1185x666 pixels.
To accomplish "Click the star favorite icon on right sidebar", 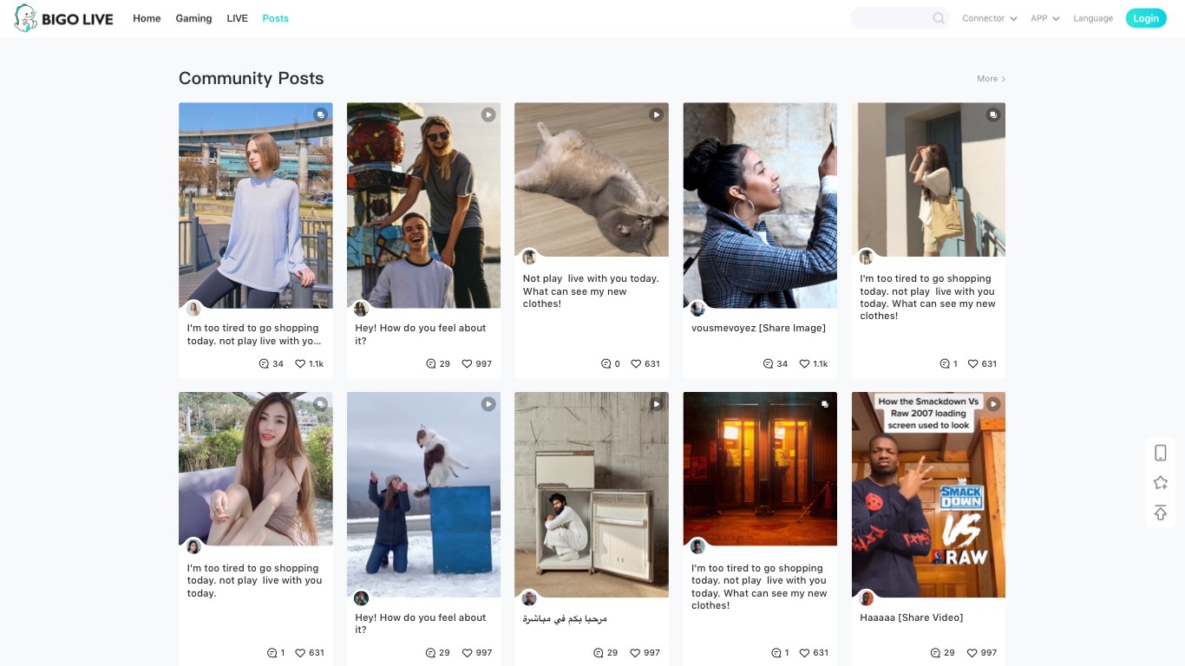I will tap(1160, 483).
